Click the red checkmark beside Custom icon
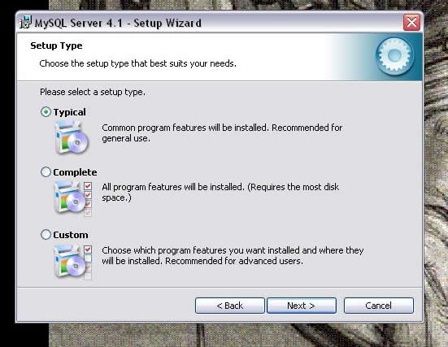 point(88,249)
